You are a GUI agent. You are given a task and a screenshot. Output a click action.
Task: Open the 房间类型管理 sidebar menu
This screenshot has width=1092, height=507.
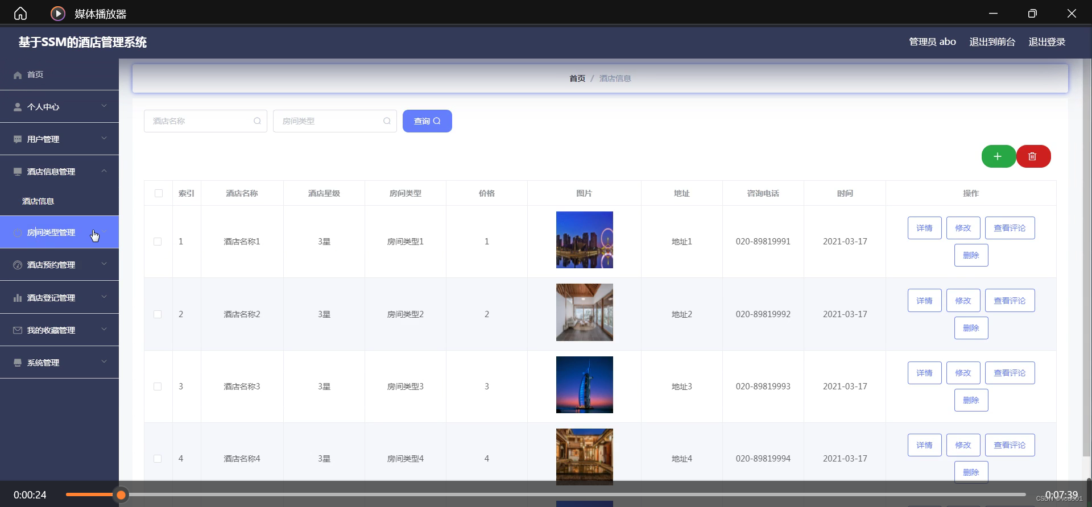pyautogui.click(x=59, y=232)
